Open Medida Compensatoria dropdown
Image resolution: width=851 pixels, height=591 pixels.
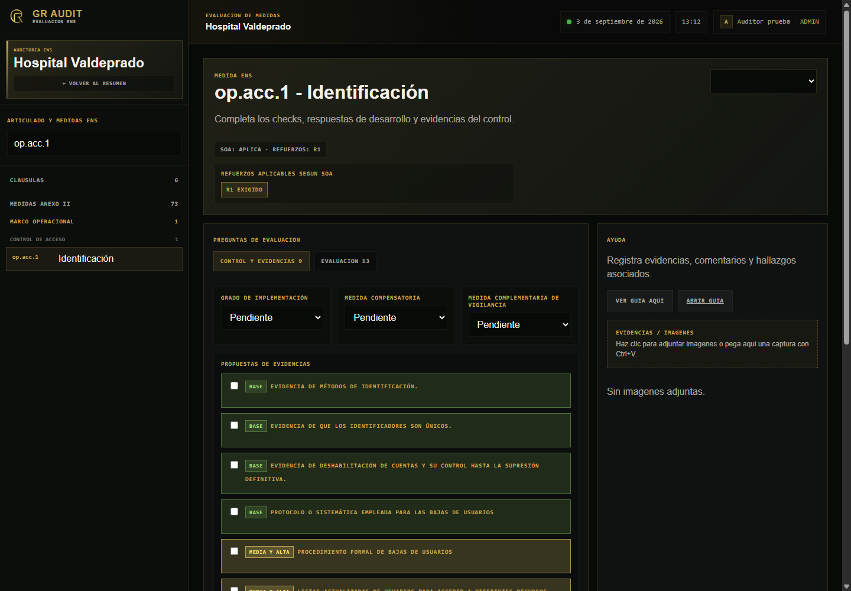396,317
